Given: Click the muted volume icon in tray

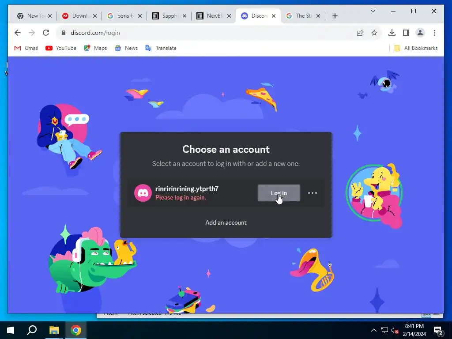Looking at the screenshot, I should (x=395, y=330).
